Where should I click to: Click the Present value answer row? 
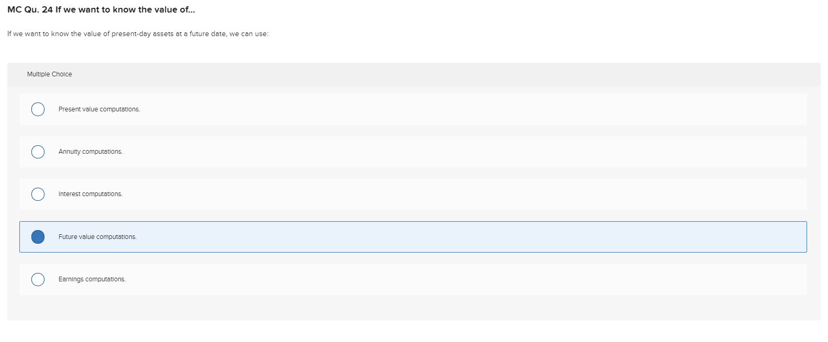coord(366,109)
